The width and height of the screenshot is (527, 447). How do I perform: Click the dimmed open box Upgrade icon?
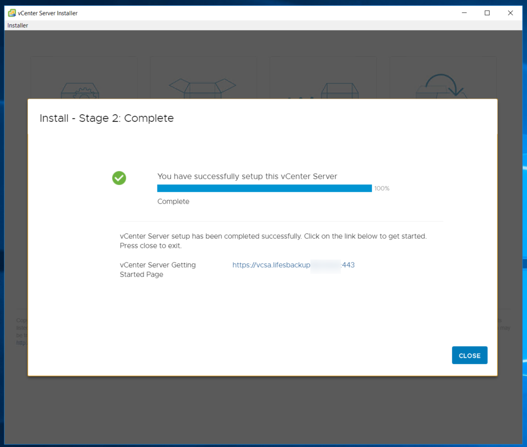(x=203, y=88)
